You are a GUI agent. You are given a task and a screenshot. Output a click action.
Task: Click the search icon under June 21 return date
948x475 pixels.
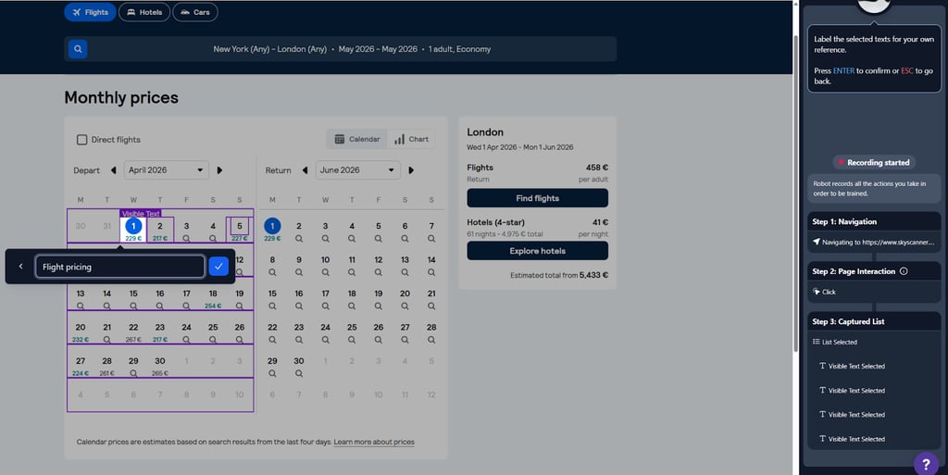pos(431,306)
